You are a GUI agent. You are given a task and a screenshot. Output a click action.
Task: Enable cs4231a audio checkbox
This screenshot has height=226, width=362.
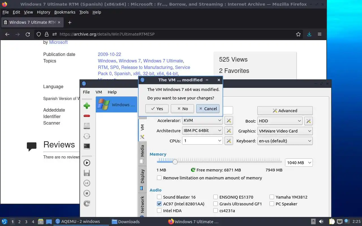(x=216, y=211)
